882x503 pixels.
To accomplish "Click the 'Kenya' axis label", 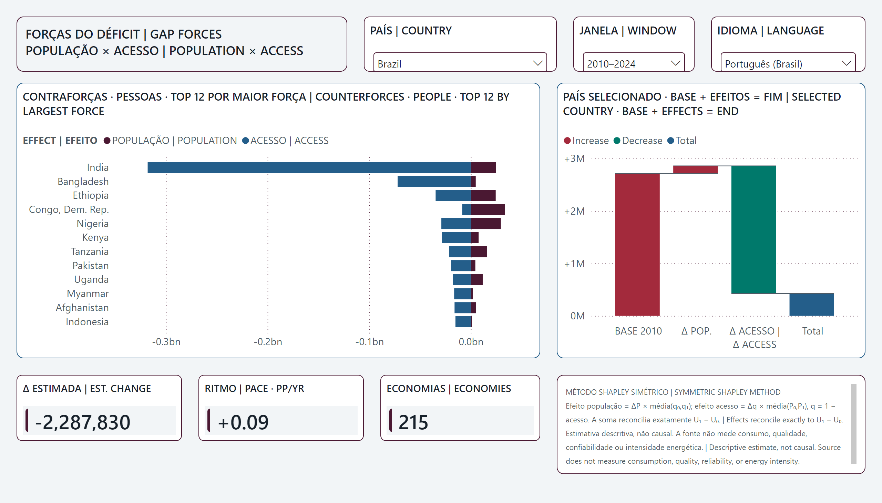I will coord(95,238).
